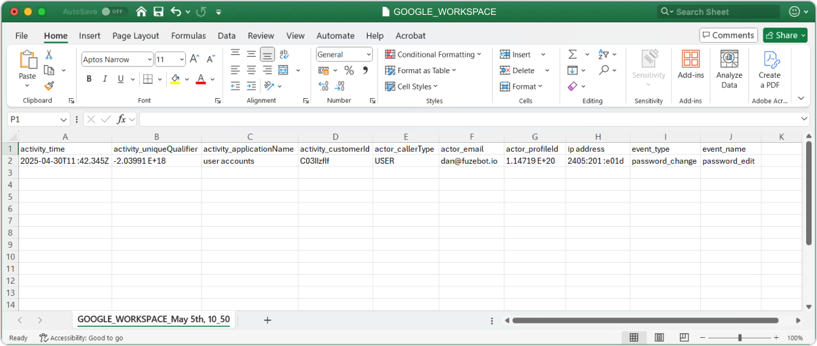Collapse the ribbon with the chevron
The width and height of the screenshot is (817, 346).
pyautogui.click(x=801, y=98)
